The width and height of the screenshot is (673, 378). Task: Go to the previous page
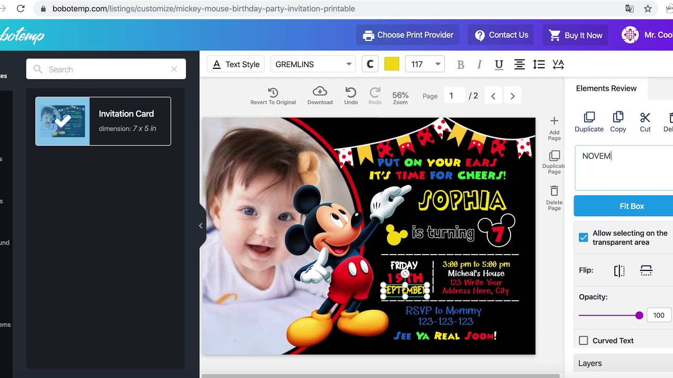493,96
